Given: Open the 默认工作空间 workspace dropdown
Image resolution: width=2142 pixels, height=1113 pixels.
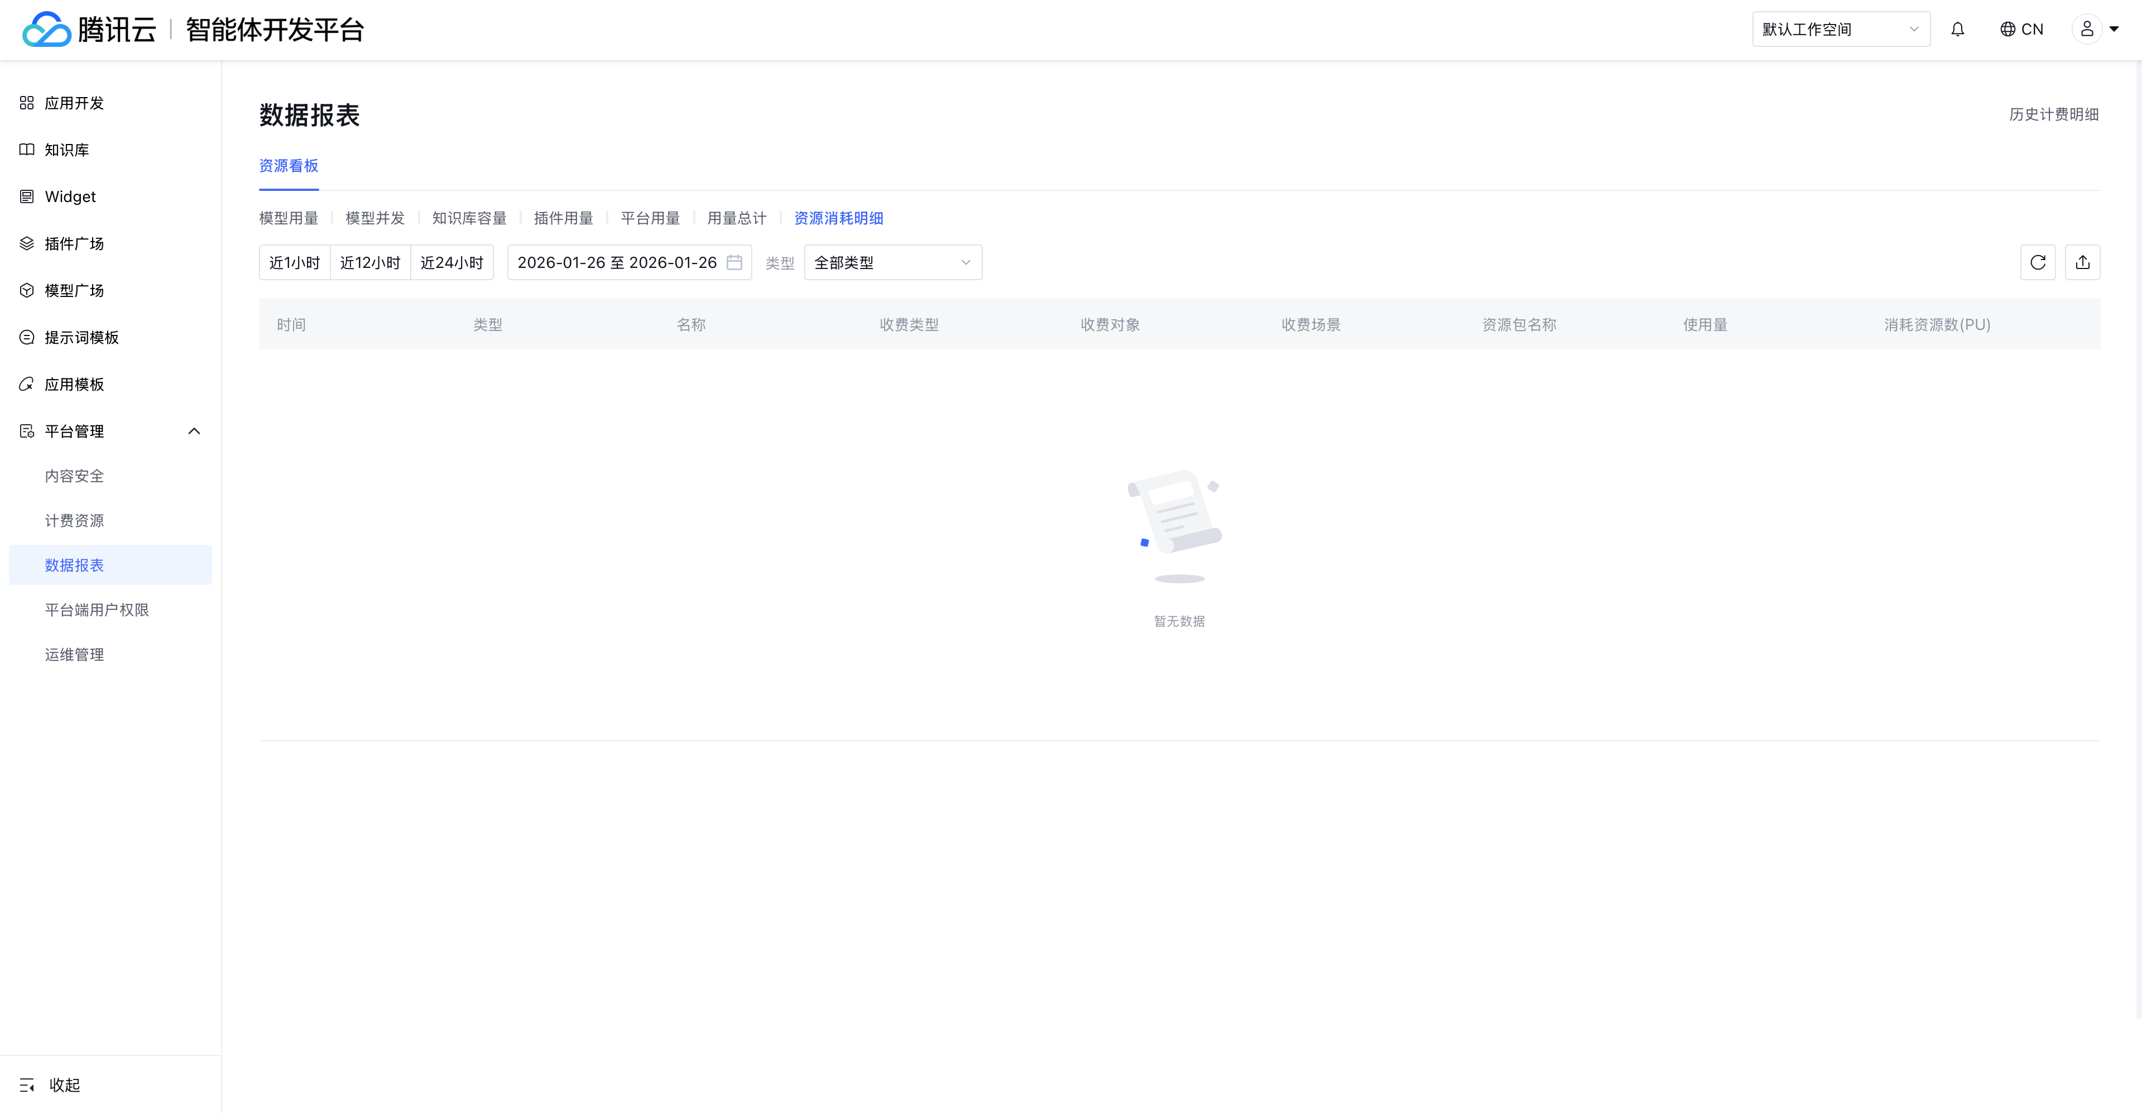Looking at the screenshot, I should 1840,30.
